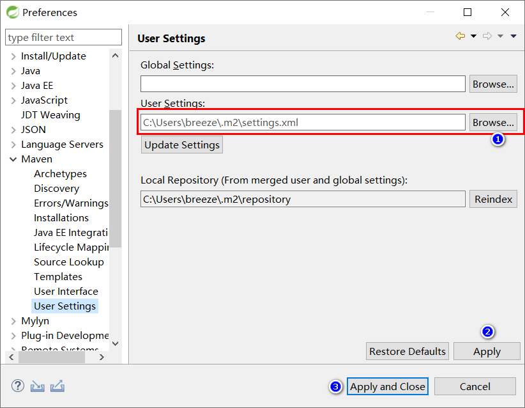This screenshot has width=525, height=408.
Task: Click the forward navigation arrow icon
Action: point(487,36)
